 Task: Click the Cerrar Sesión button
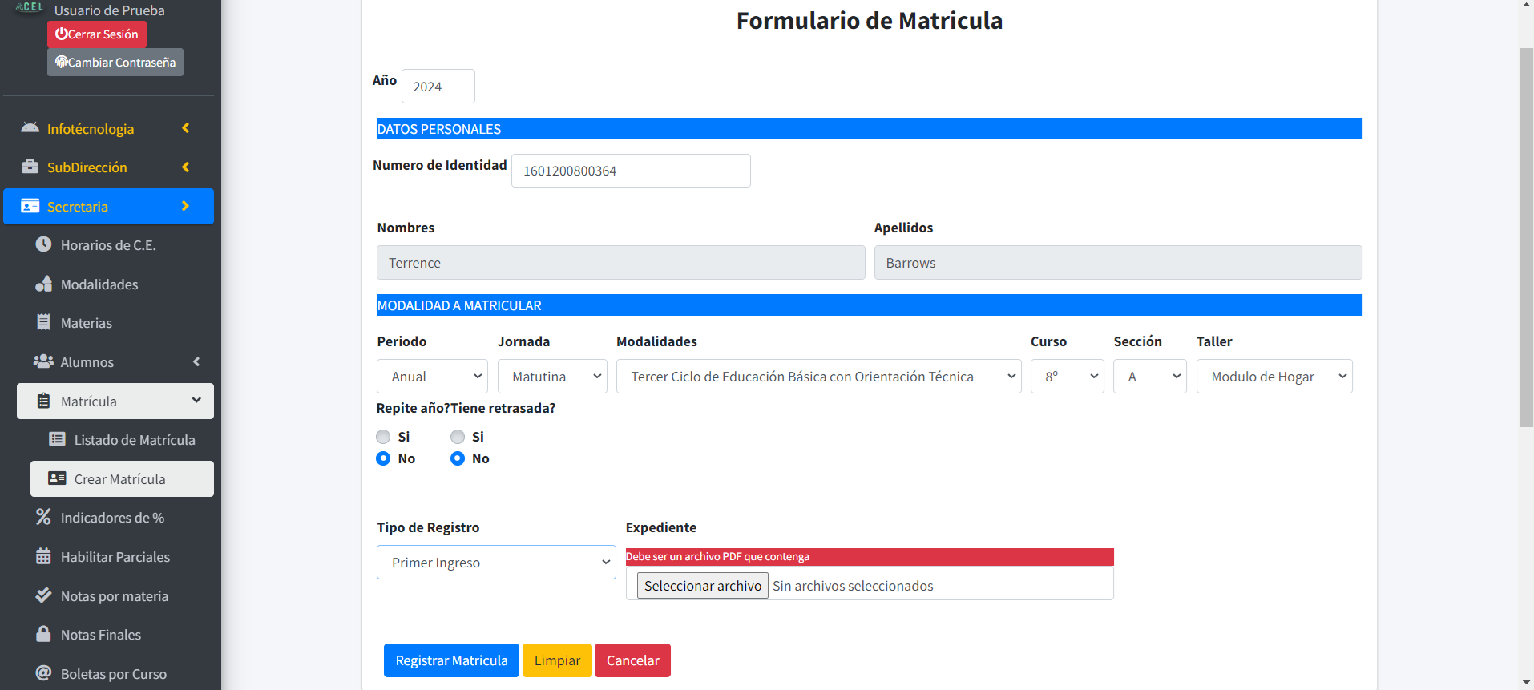coord(97,34)
